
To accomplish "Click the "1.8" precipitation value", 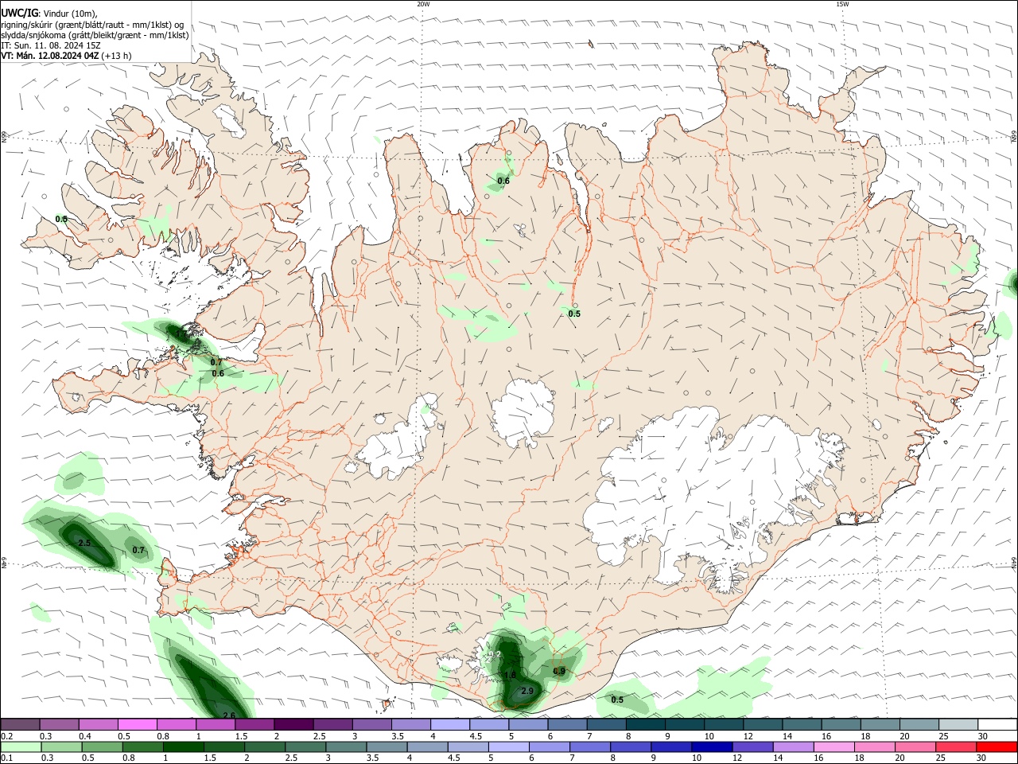I will [x=511, y=675].
